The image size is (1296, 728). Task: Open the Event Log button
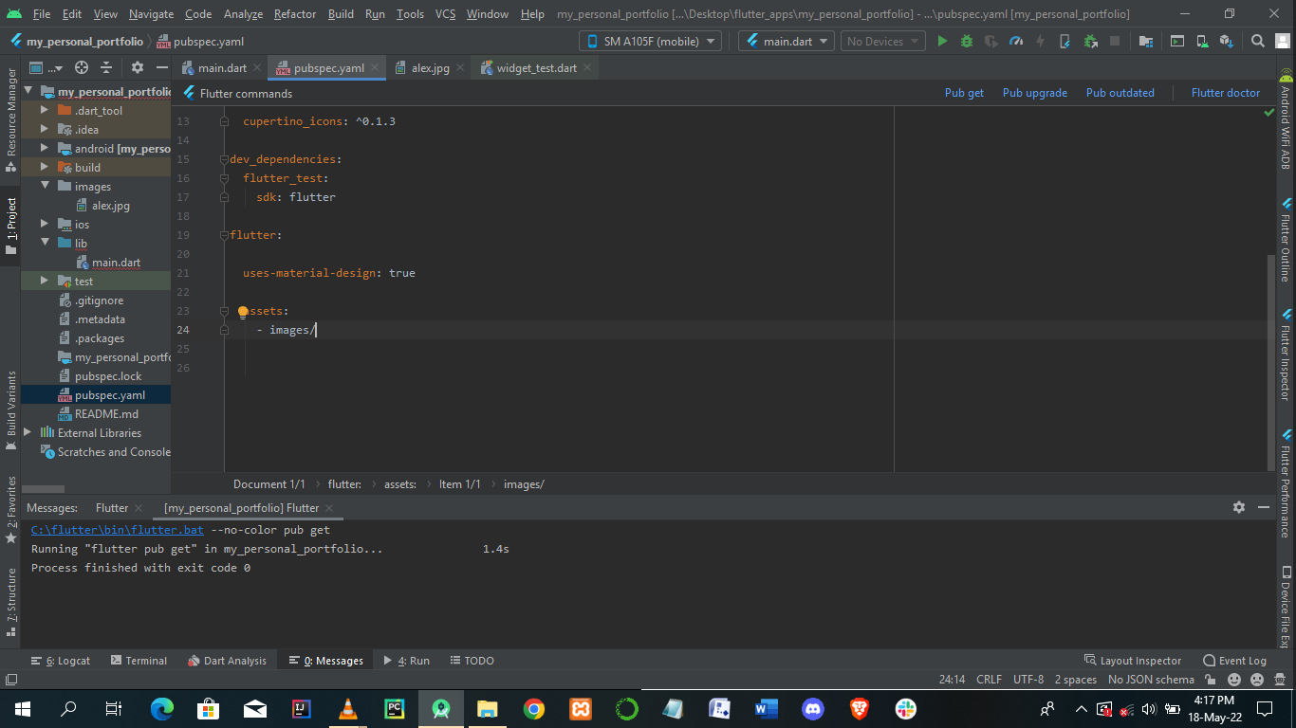[x=1234, y=661]
